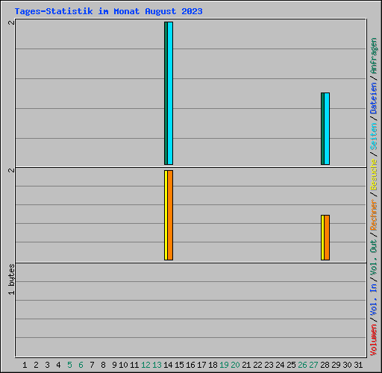This screenshot has width=382, height=373.
Task: Click the chart title Tages-Statistik im Monat August 2023
Action: (x=108, y=11)
